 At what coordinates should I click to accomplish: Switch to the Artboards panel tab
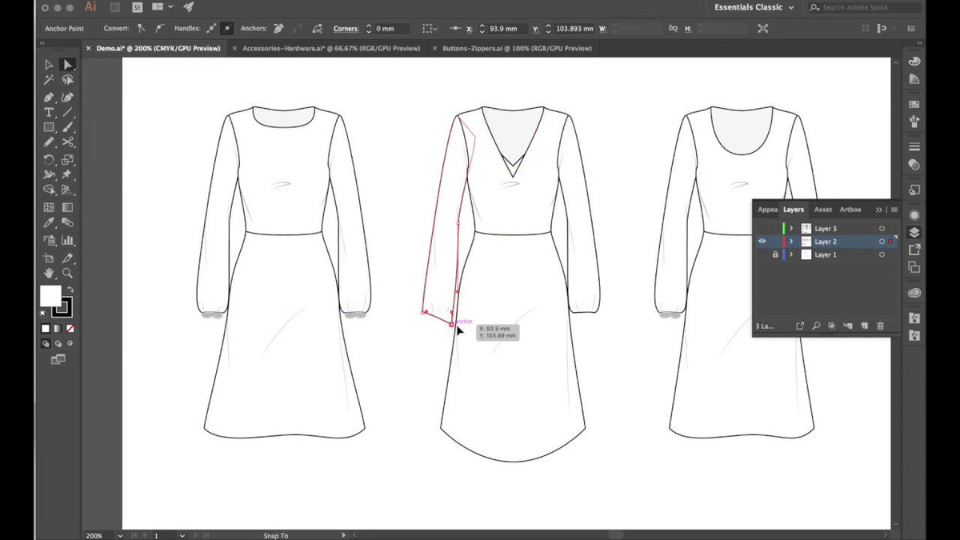pos(850,210)
